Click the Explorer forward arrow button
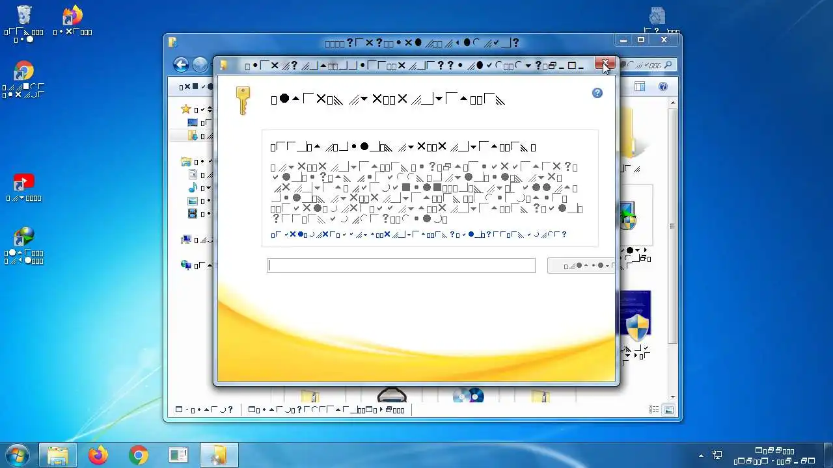Image resolution: width=833 pixels, height=468 pixels. coord(200,64)
